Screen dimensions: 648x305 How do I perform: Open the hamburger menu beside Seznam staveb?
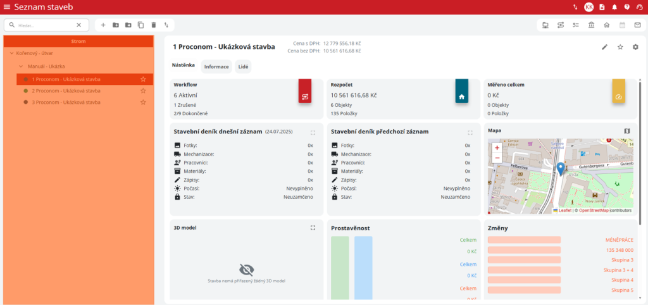(7, 7)
